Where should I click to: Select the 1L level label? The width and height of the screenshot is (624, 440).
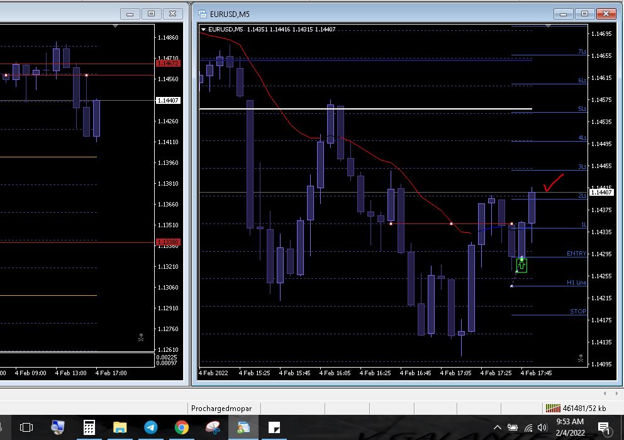584,225
